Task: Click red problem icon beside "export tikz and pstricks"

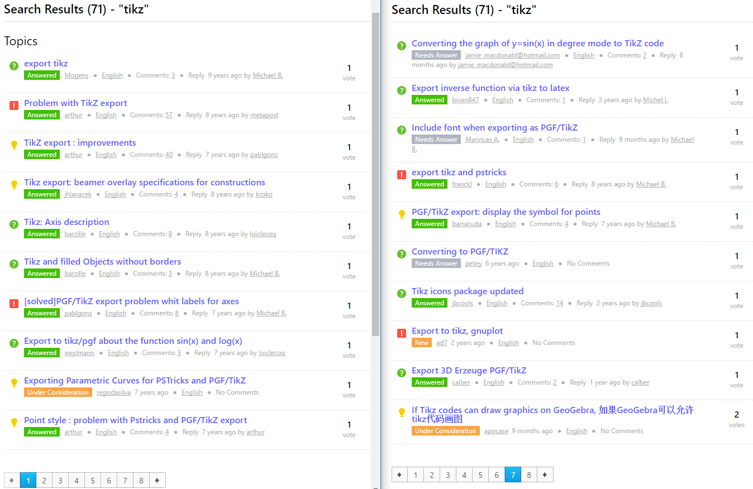Action: pos(402,175)
